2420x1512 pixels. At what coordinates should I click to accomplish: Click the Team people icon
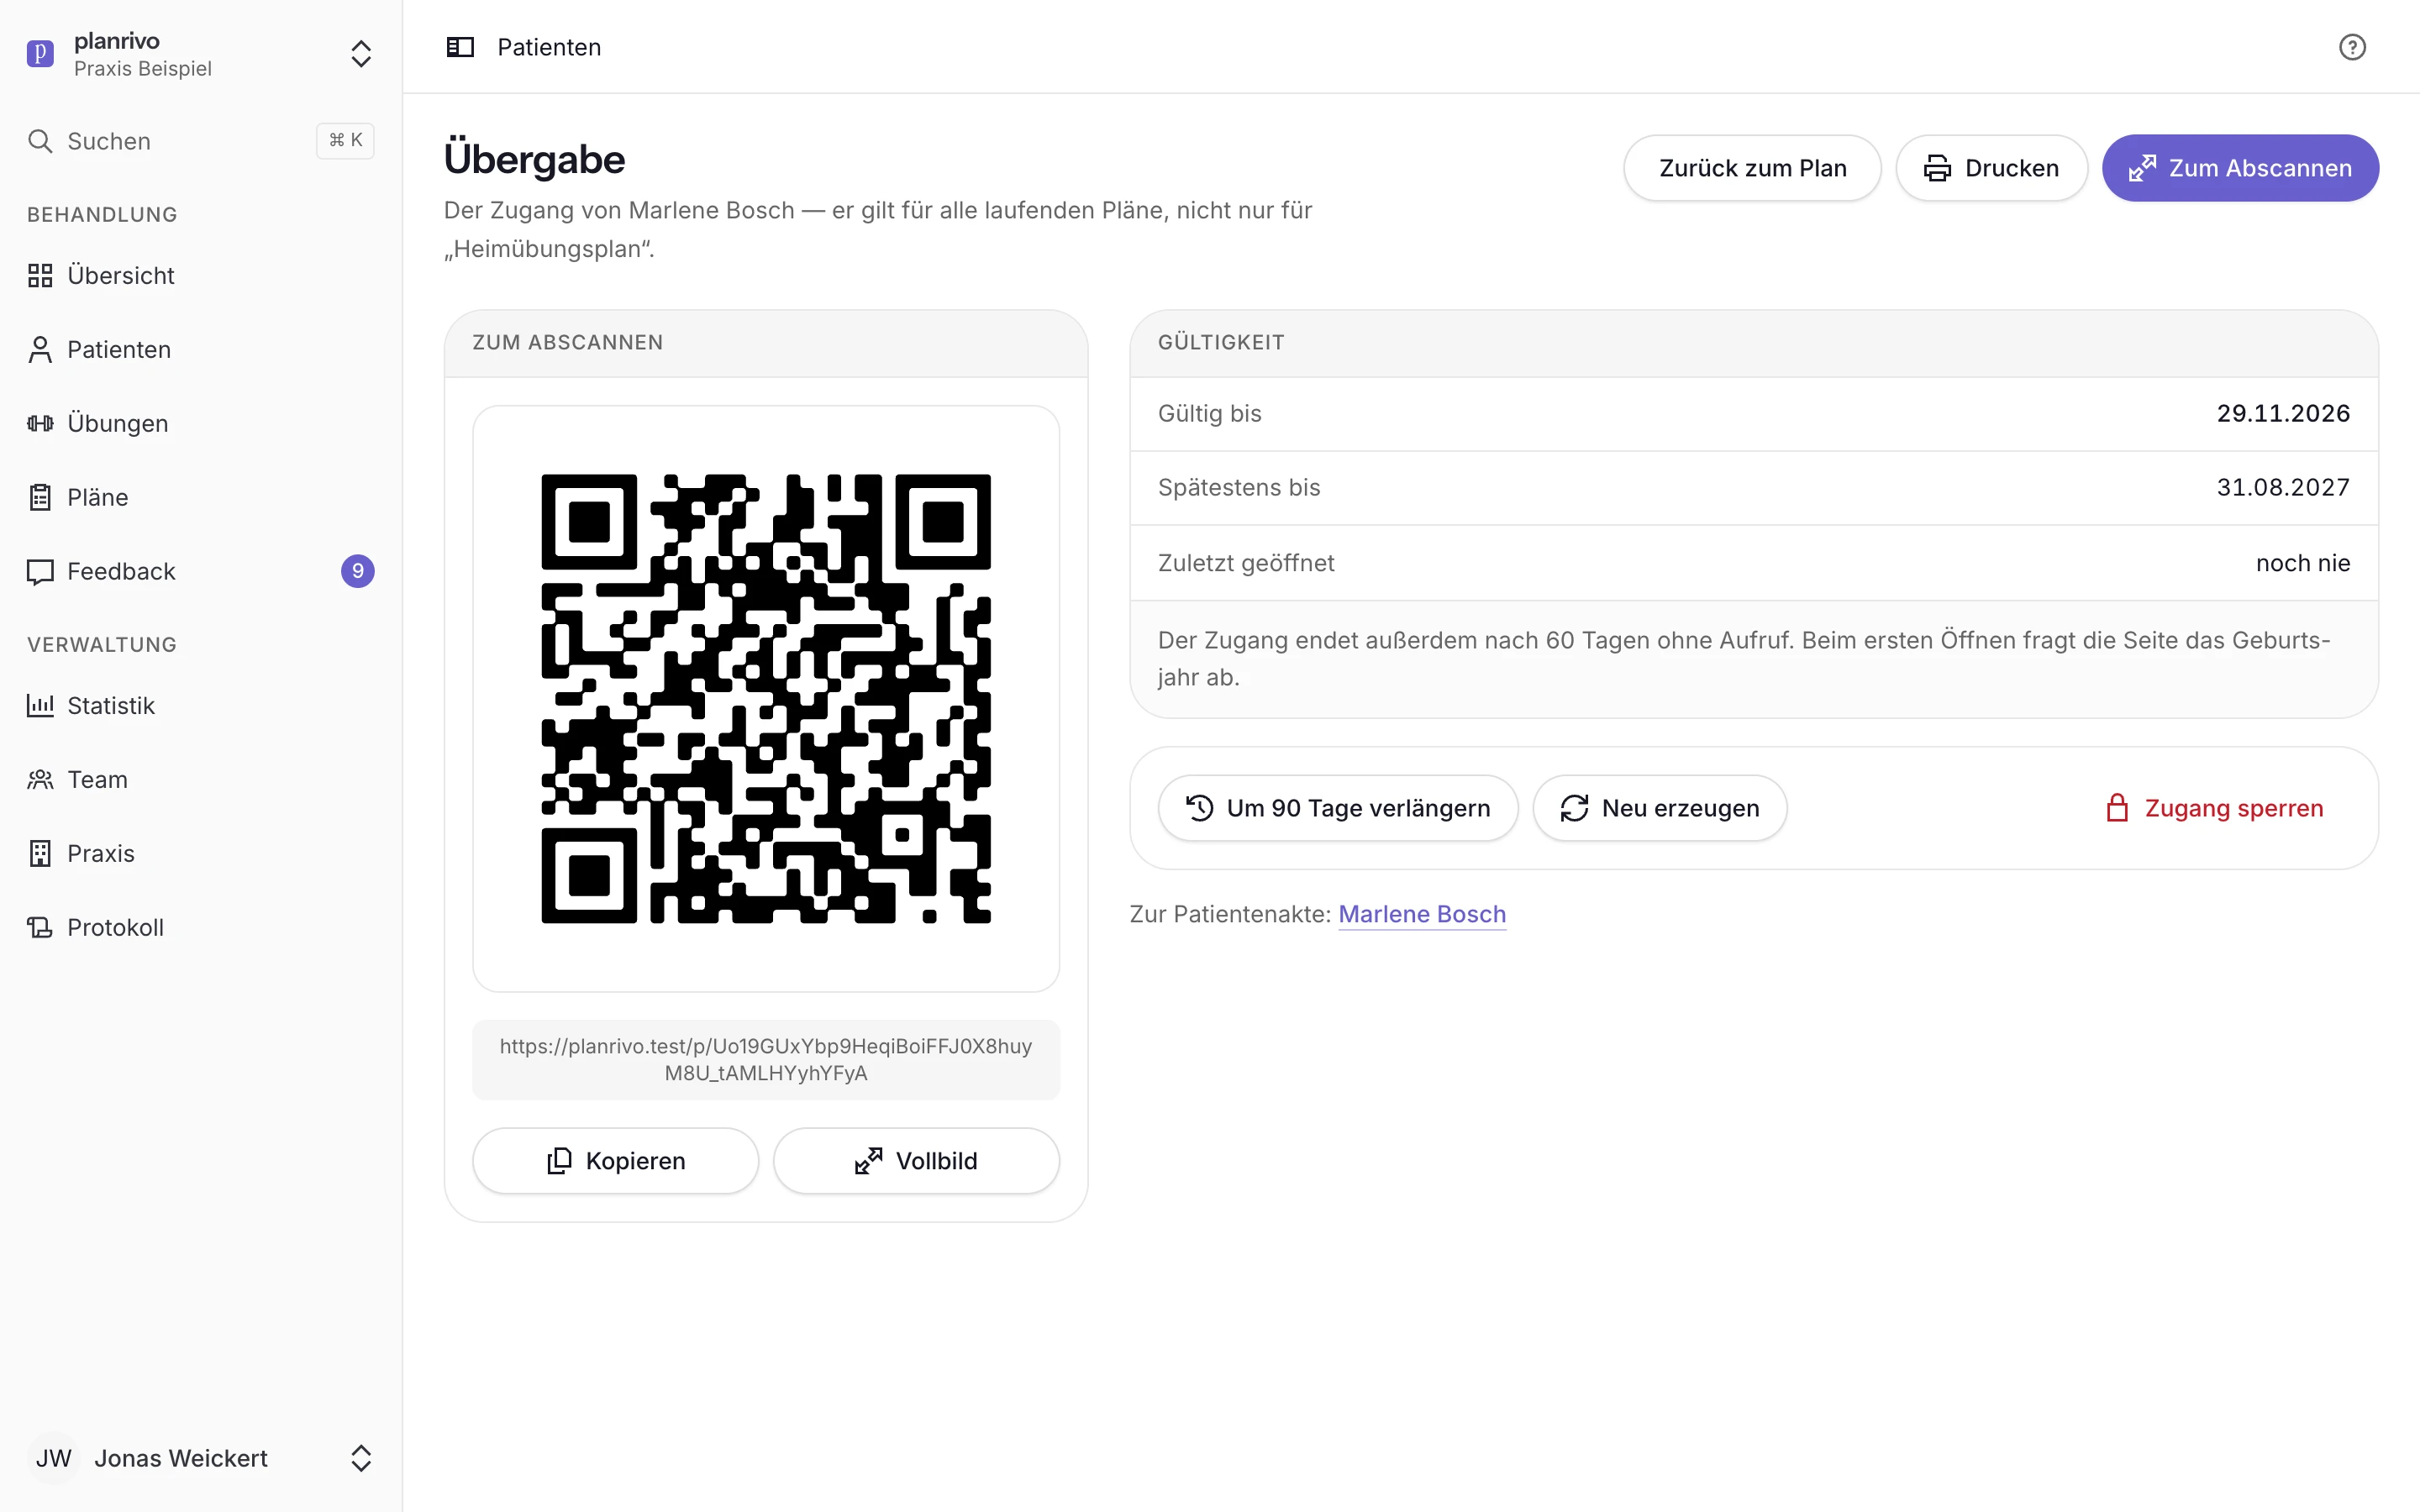click(x=40, y=779)
